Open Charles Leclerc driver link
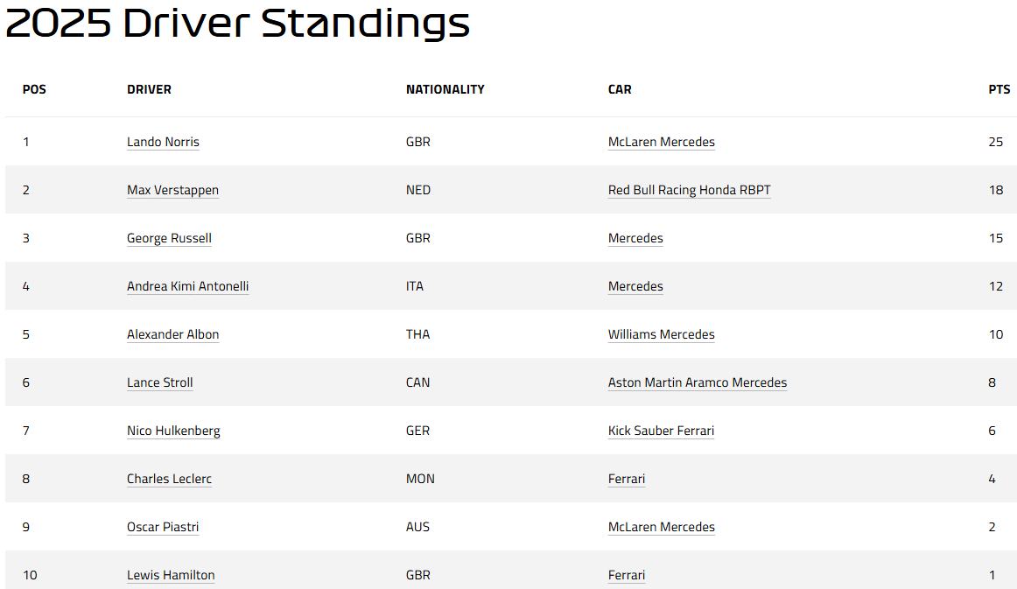Image resolution: width=1017 pixels, height=589 pixels. coord(169,479)
